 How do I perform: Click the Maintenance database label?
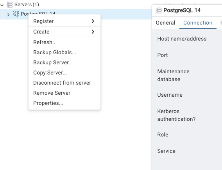(x=173, y=75)
